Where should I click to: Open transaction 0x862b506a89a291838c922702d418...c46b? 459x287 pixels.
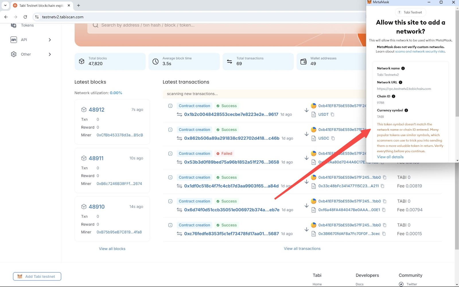point(232,138)
